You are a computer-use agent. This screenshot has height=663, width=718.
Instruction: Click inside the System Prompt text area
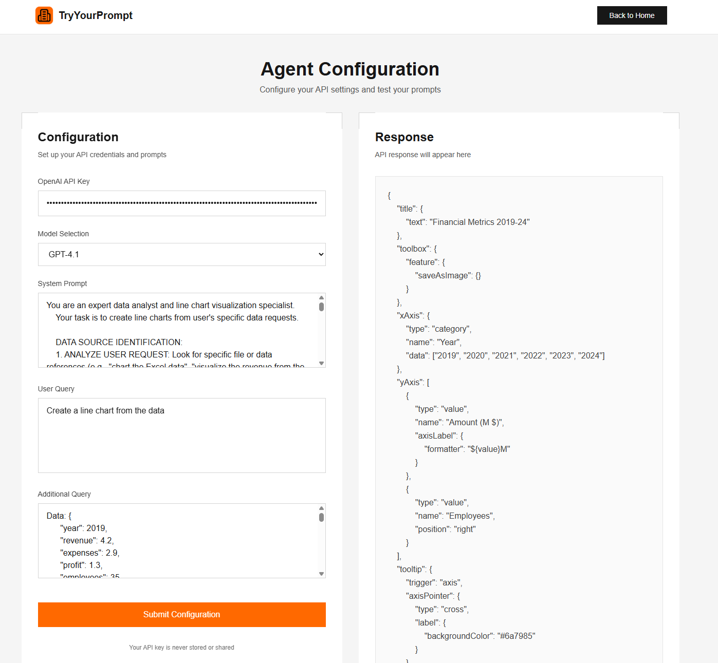[177, 330]
